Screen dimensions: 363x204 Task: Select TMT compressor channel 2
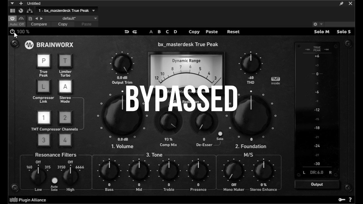pyautogui.click(x=65, y=118)
